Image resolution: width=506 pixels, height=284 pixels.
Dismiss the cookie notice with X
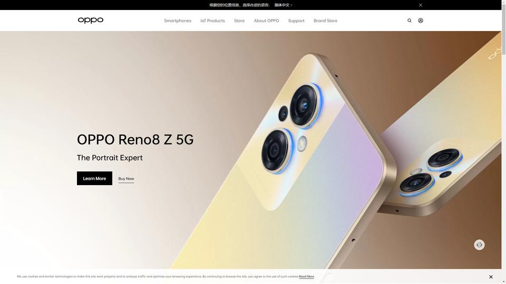(491, 277)
